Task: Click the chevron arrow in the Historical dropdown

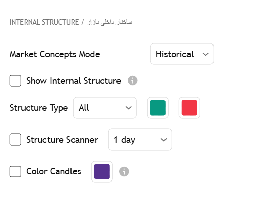Action: (206, 54)
